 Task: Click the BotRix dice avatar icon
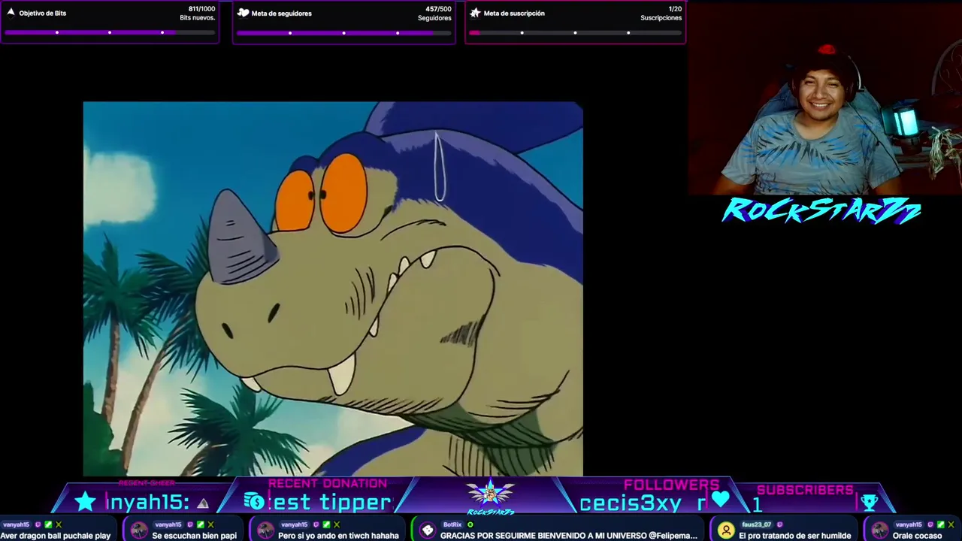(428, 530)
